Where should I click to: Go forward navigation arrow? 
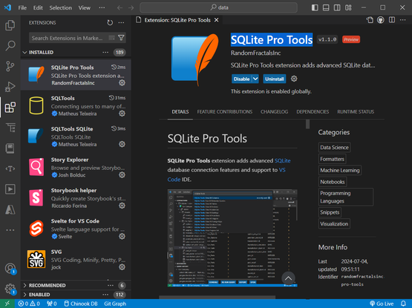pos(131,8)
